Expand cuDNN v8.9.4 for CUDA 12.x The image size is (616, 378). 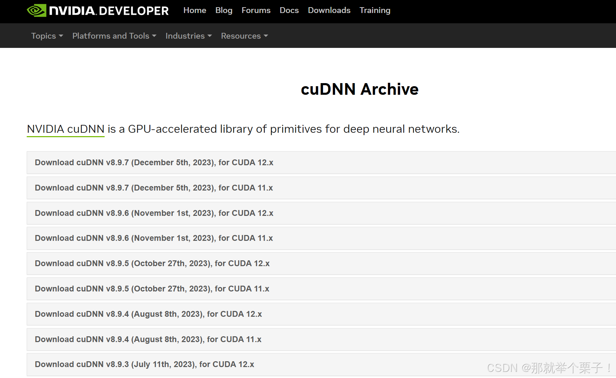pyautogui.click(x=321, y=314)
